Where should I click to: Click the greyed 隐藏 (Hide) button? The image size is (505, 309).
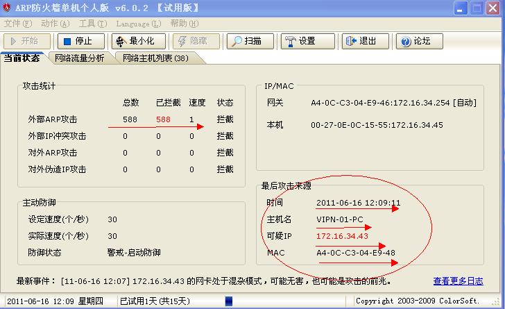[x=196, y=41]
